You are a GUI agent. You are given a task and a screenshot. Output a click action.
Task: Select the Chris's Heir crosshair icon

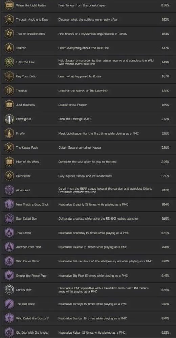(9, 290)
